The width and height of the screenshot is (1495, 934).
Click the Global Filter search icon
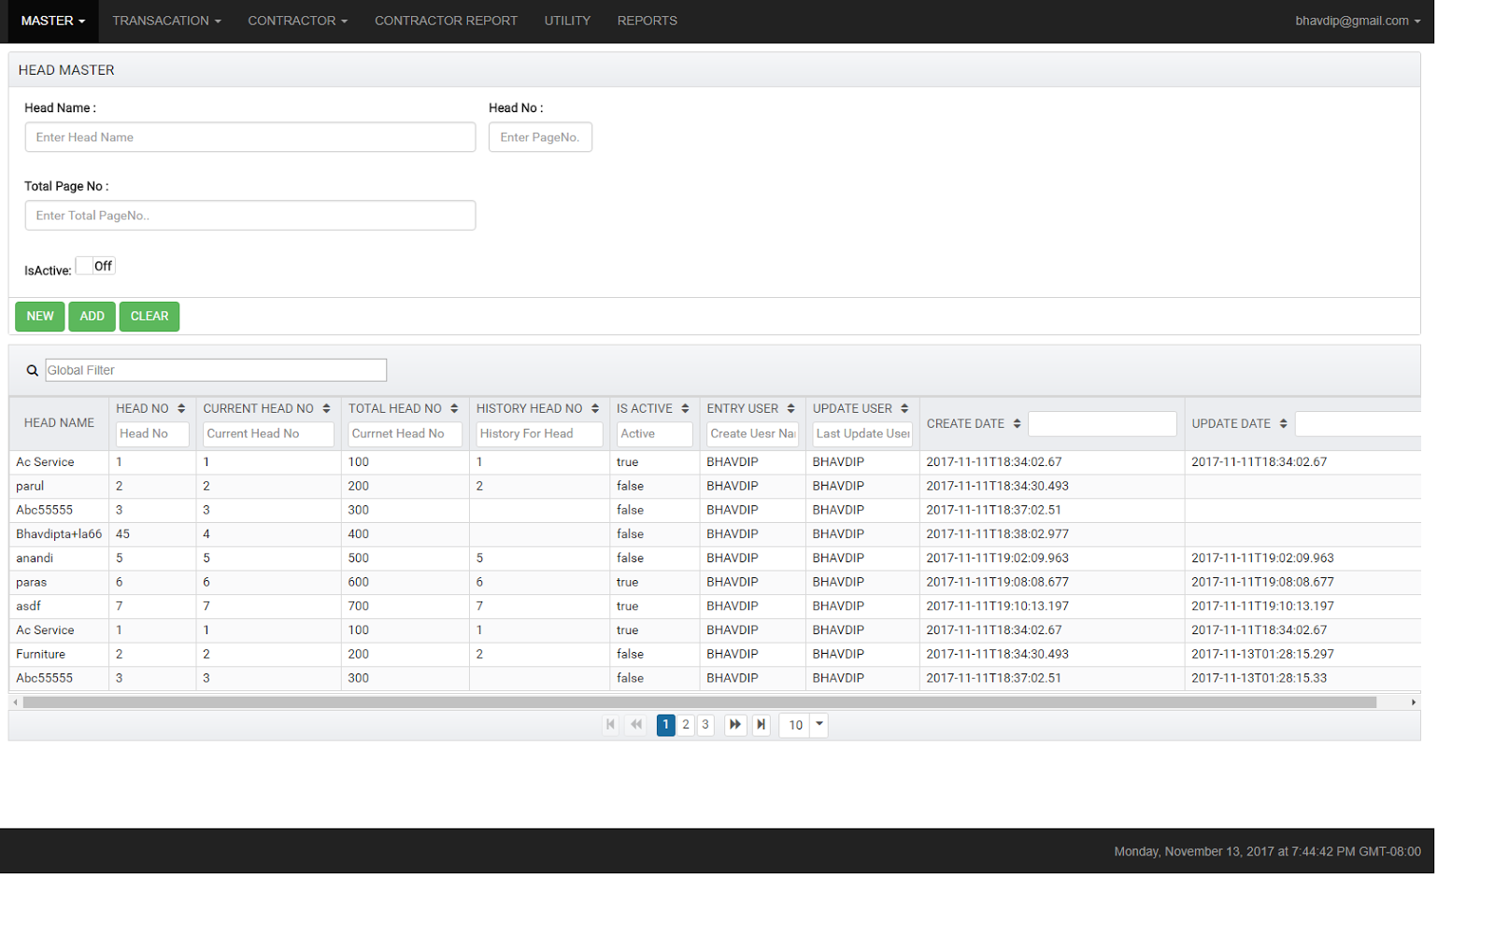pos(32,371)
